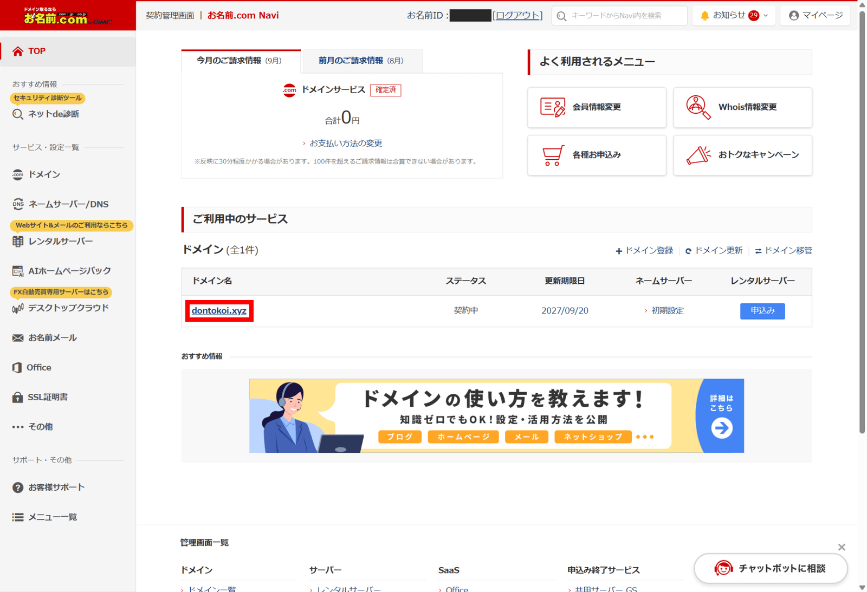Click the メニュー一覧 list icon

(18, 517)
